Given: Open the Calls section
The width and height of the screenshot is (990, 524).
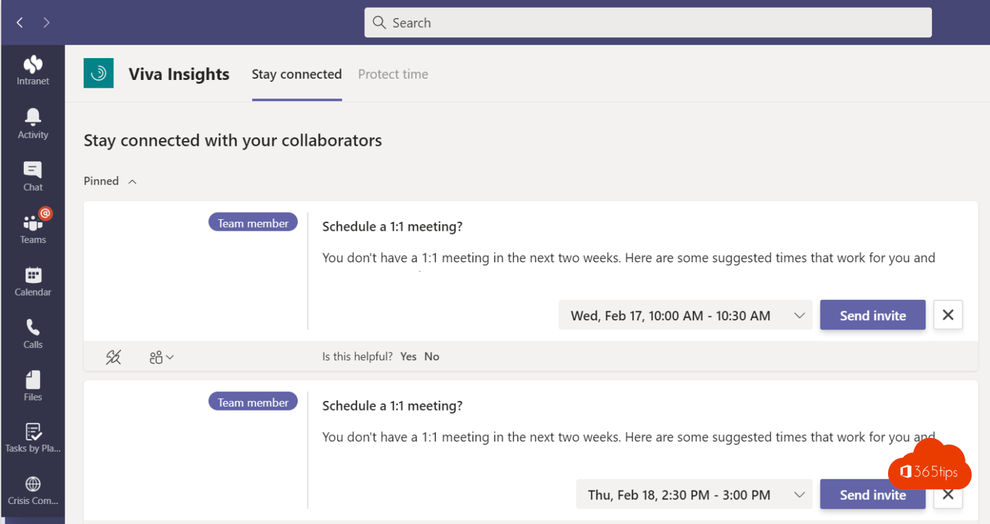Looking at the screenshot, I should (32, 332).
